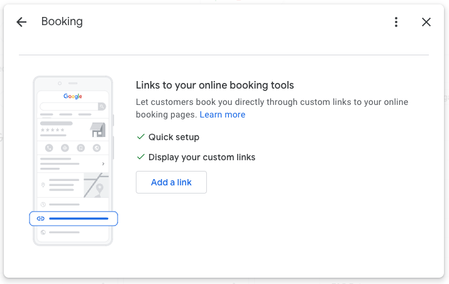Expand the chevron arrow in phone mockup
449x284 pixels.
pos(103,164)
